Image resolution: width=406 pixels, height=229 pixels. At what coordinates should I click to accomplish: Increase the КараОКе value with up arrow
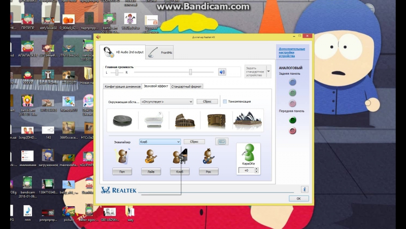[257, 169]
